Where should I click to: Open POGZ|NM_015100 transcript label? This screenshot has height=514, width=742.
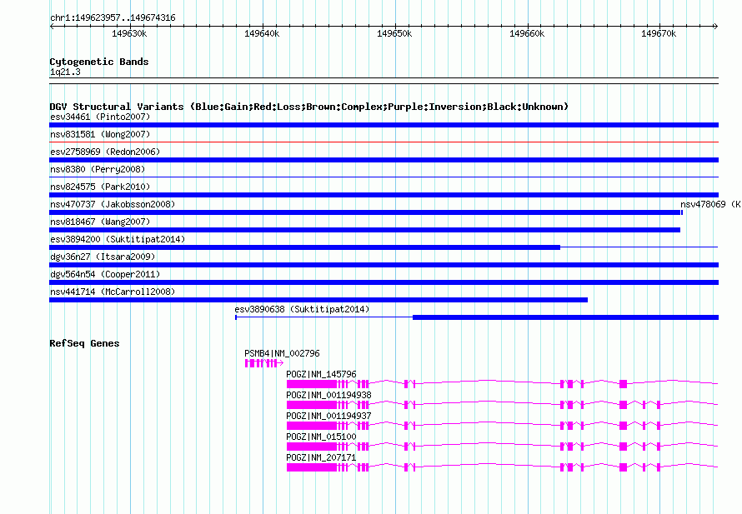point(321,437)
